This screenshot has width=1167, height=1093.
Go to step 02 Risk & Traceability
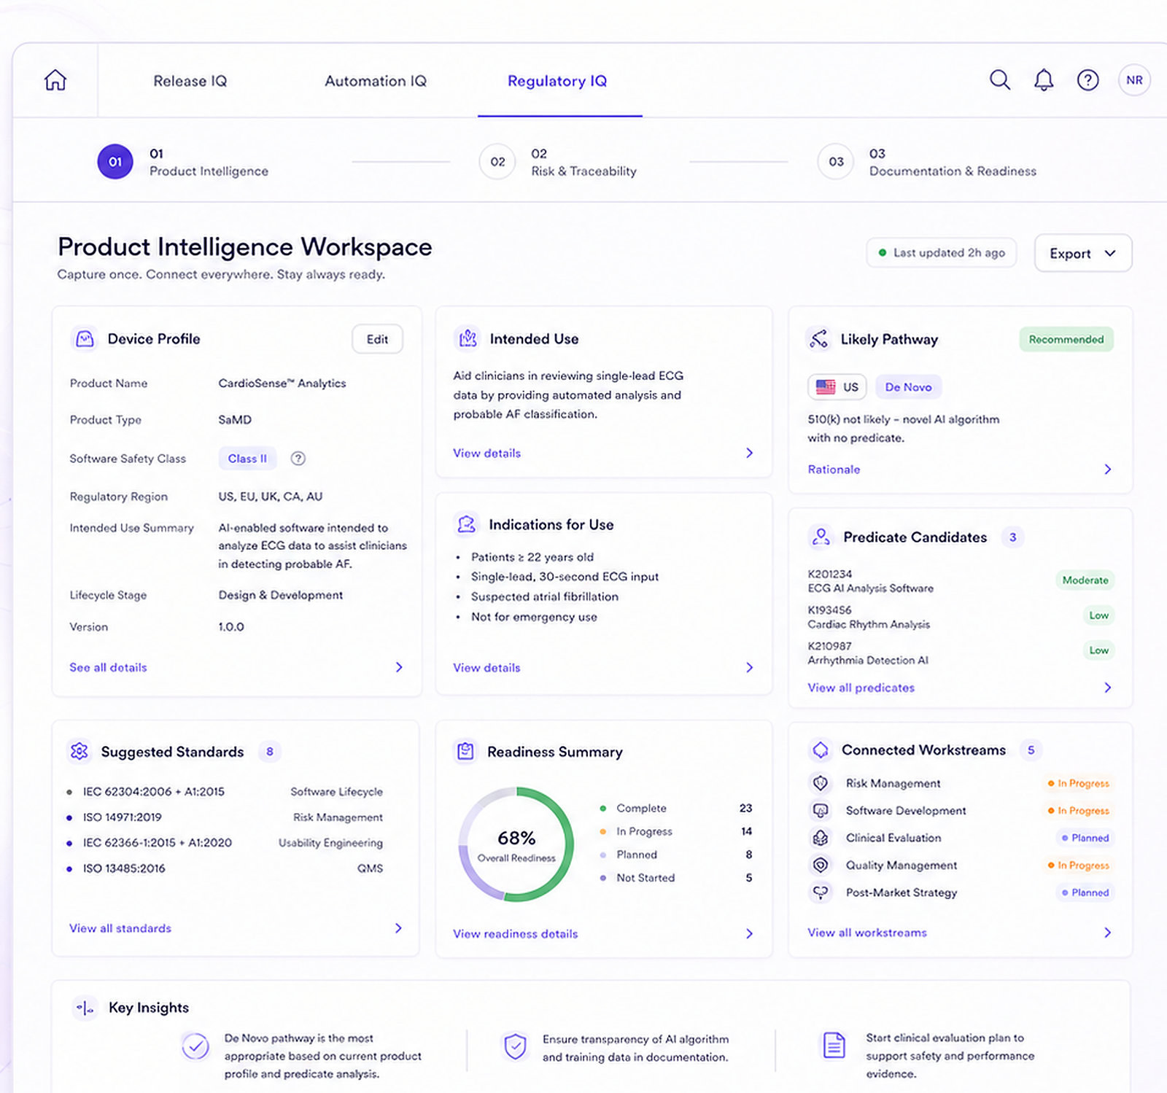click(x=558, y=162)
